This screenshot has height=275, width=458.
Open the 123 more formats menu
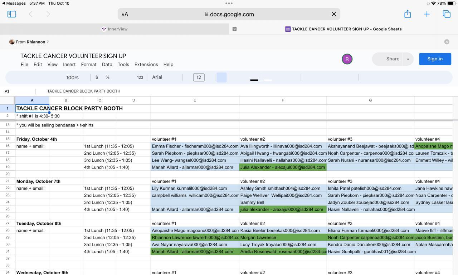tap(140, 77)
